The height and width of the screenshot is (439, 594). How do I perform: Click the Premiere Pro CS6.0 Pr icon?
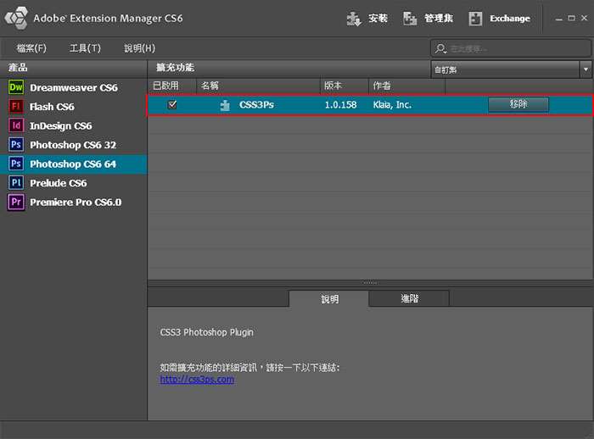[16, 202]
